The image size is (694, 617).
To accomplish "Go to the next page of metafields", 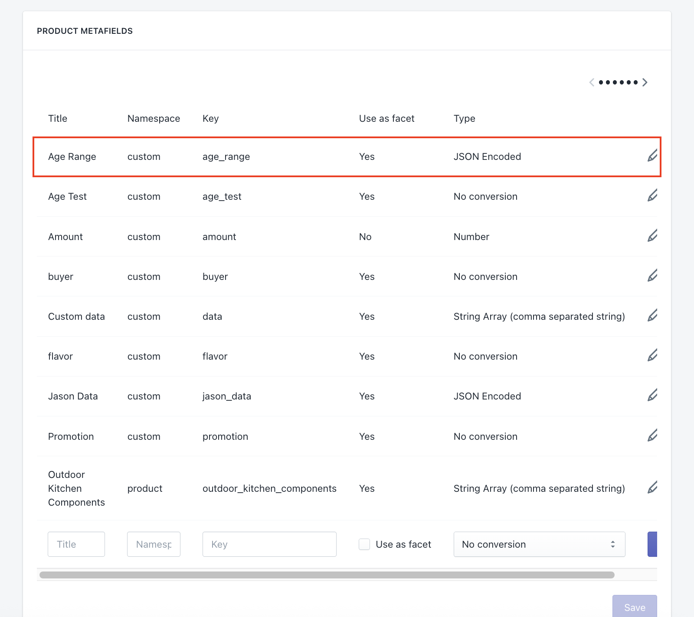I will tap(645, 82).
